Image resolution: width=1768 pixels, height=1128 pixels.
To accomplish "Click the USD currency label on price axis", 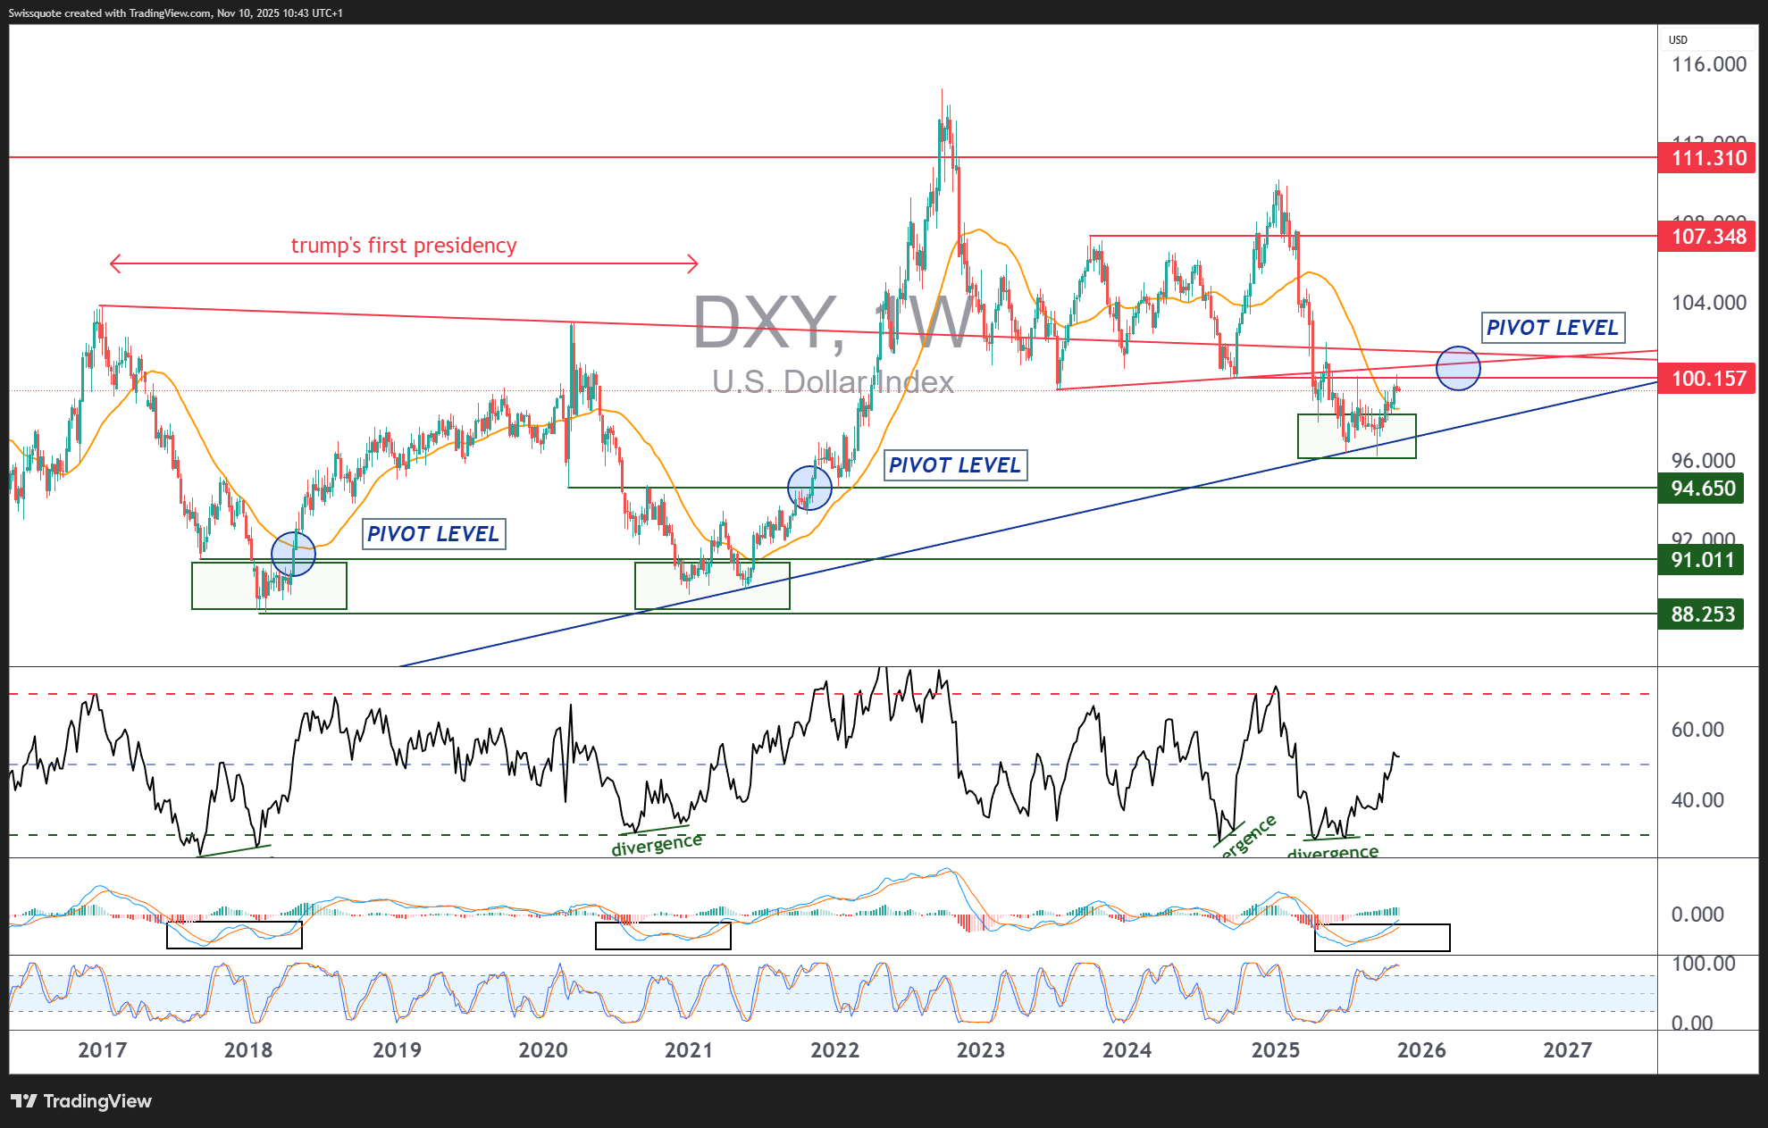I will (1678, 39).
